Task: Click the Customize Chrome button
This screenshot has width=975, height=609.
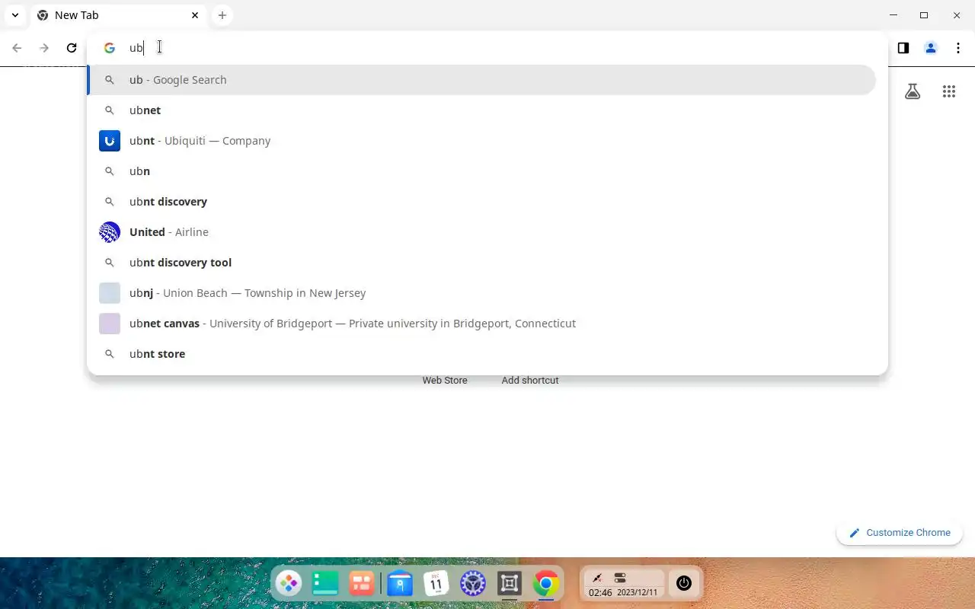Action: point(900,533)
